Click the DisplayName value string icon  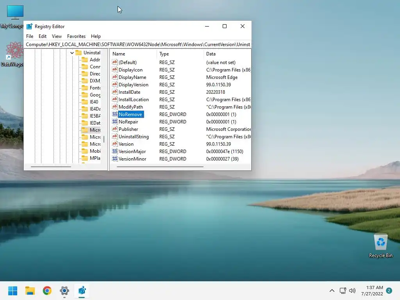(115, 77)
